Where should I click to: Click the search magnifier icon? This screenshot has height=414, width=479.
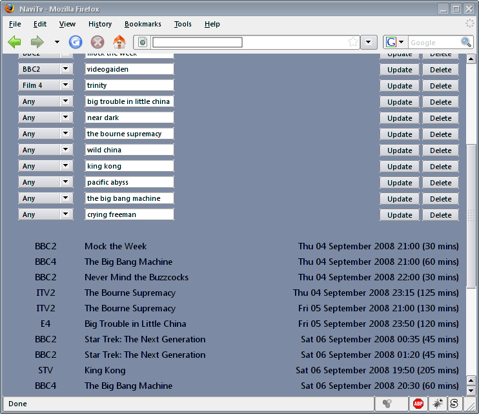(x=466, y=43)
